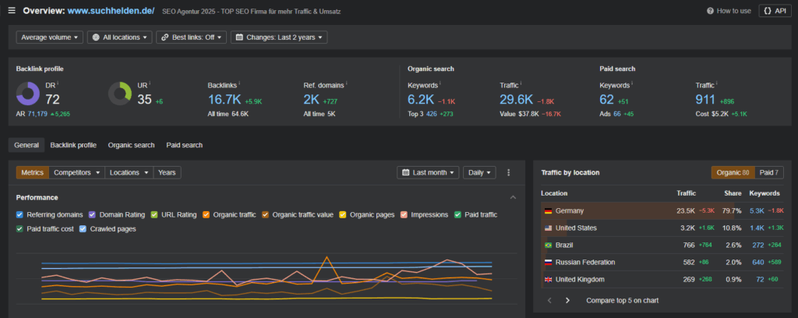Screen dimensions: 798x318
Task: Open the Locations dropdown in the chart panel
Action: (129, 172)
